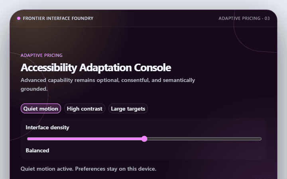Click the pink dot brand icon
287x179 pixels.
pyautogui.click(x=19, y=18)
